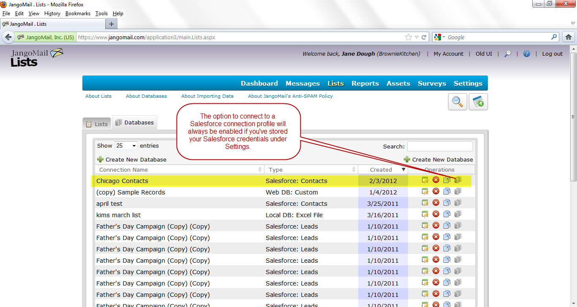Reload the page with the refresh icon
Screen dimensions: 577x307
pyautogui.click(x=424, y=37)
